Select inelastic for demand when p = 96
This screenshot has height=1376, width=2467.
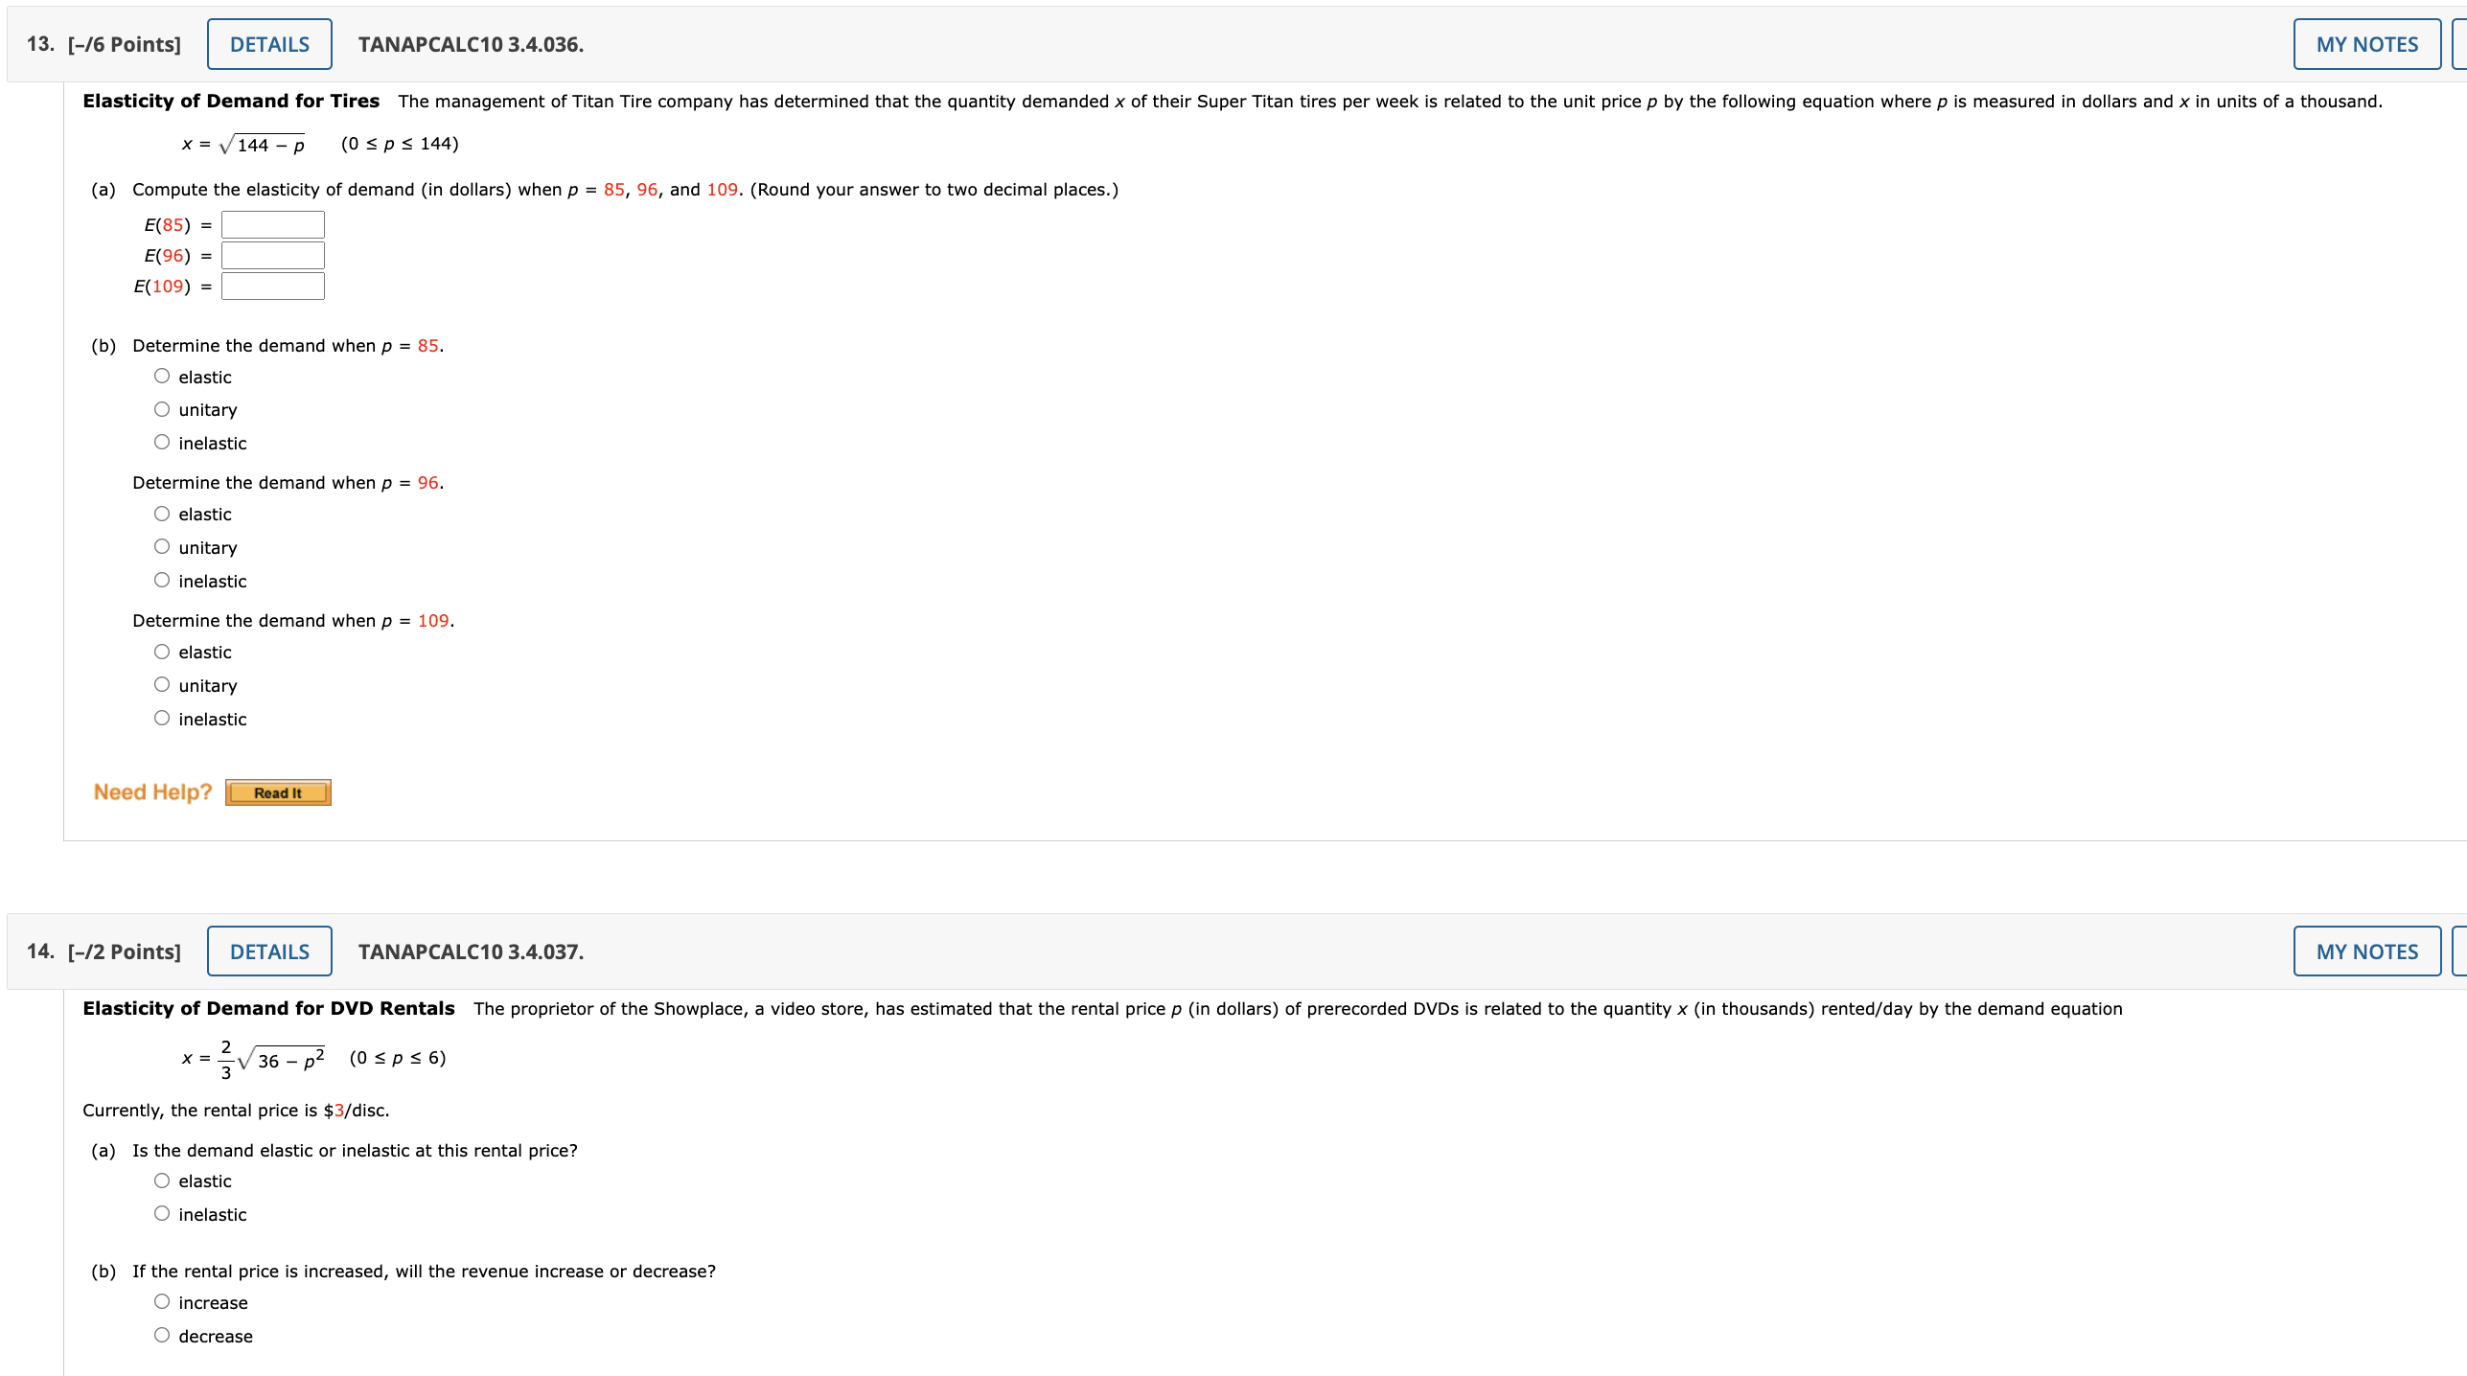161,580
